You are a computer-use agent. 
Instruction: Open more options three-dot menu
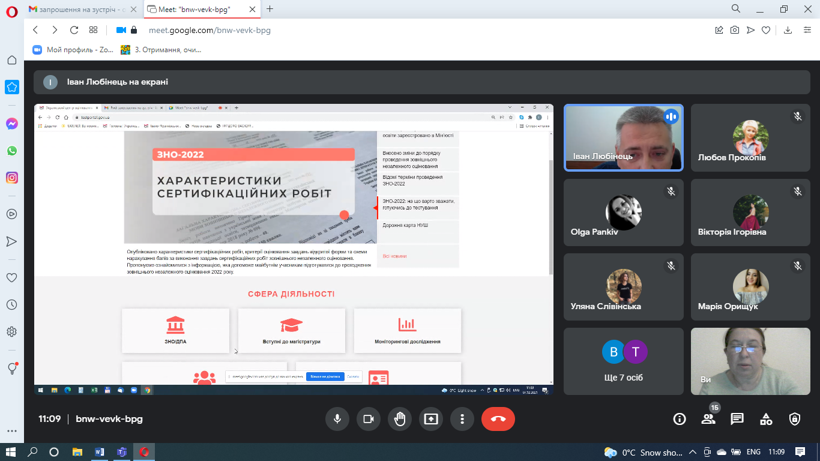point(462,419)
